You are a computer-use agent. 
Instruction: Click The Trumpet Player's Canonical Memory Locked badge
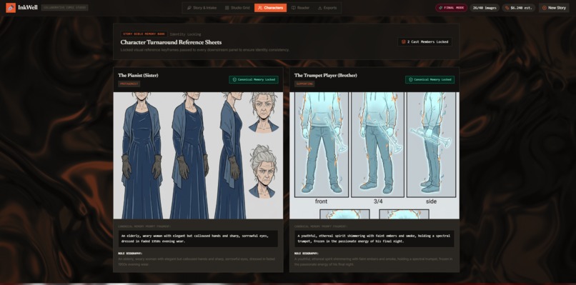tap(429, 80)
